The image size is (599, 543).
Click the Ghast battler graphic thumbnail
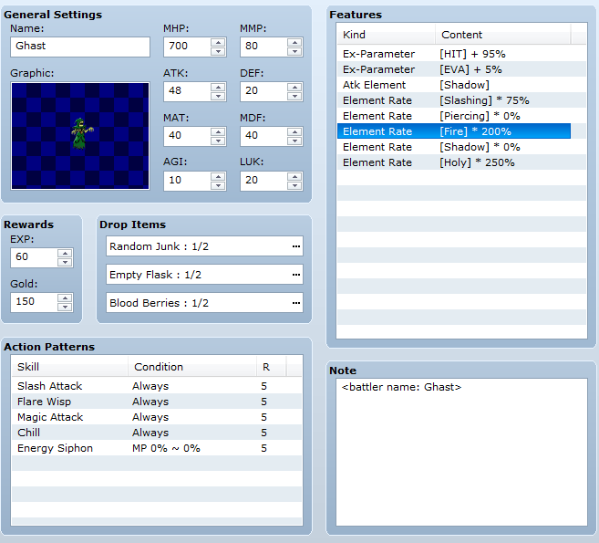point(79,135)
